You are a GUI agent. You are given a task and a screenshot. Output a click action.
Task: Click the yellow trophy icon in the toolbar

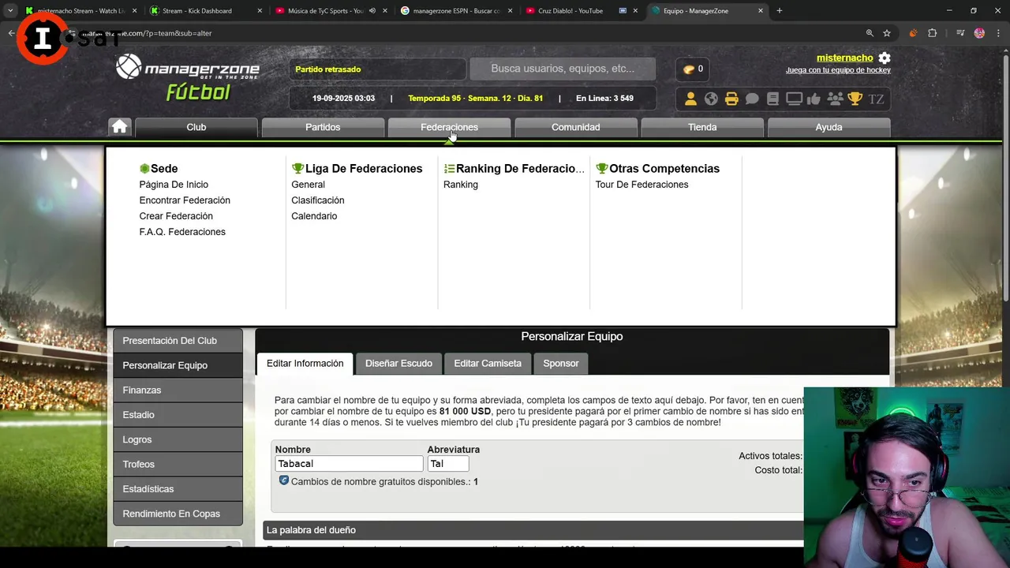pos(855,99)
